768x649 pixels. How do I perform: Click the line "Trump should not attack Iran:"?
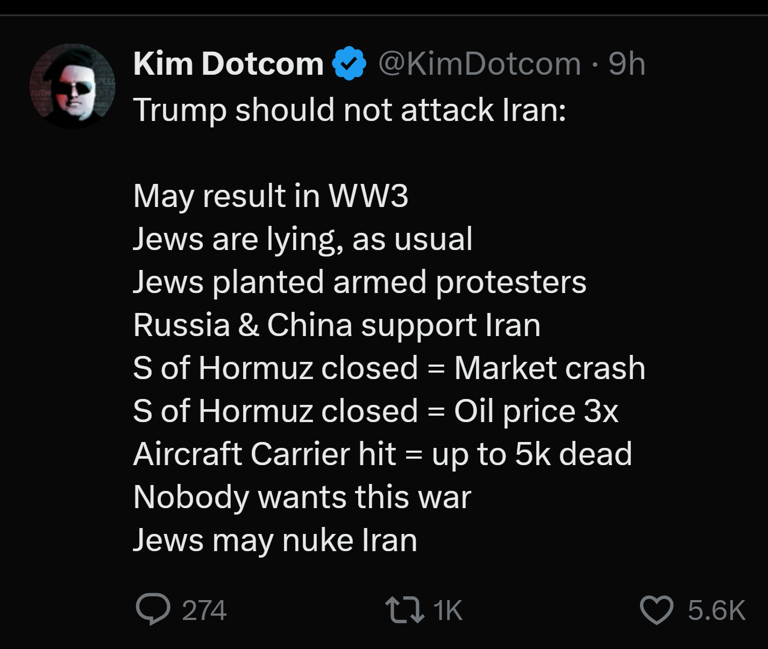[350, 110]
